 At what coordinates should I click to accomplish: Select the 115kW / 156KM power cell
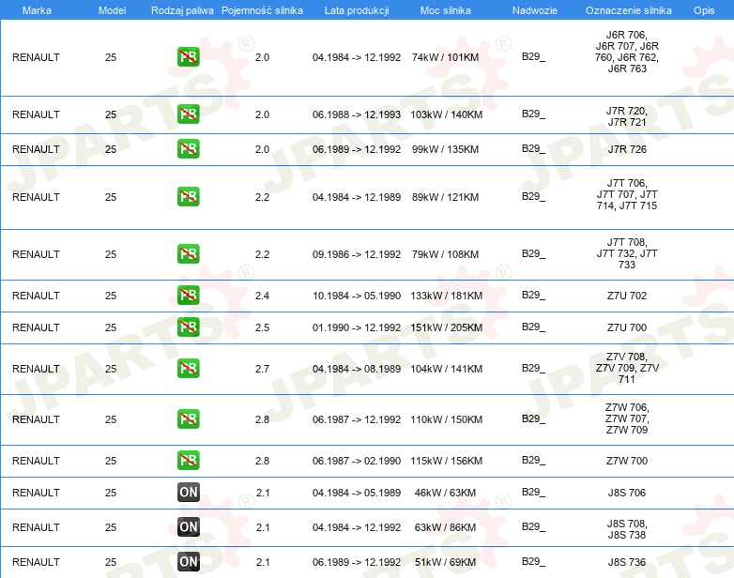446,461
